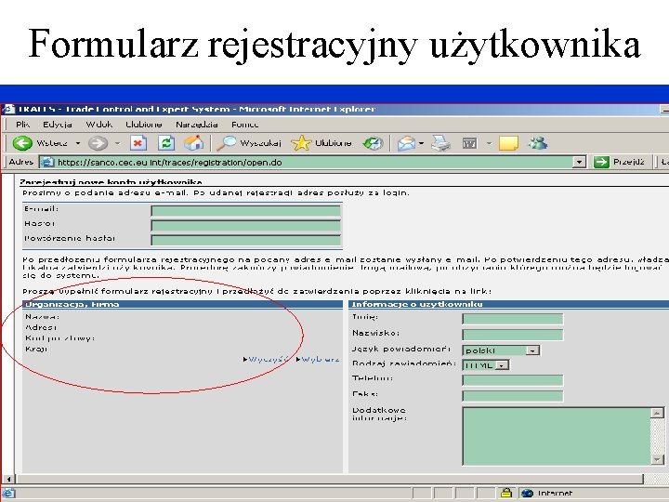Click into the E-mail input field
The image size is (669, 502).
[x=245, y=211]
